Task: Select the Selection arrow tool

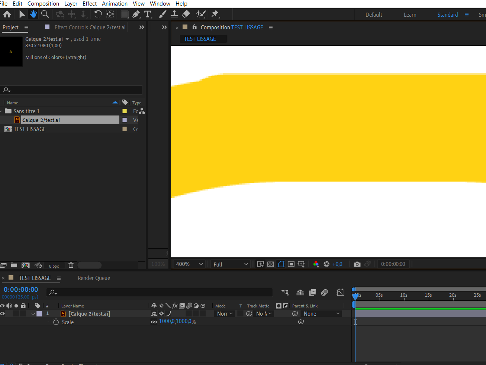Action: (x=22, y=14)
